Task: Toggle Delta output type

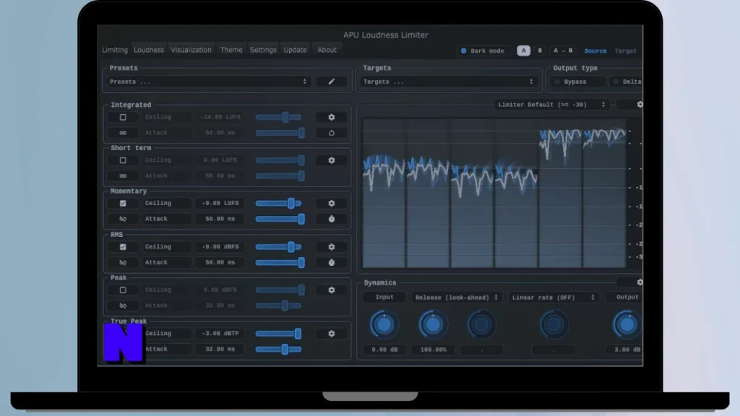Action: tap(627, 82)
